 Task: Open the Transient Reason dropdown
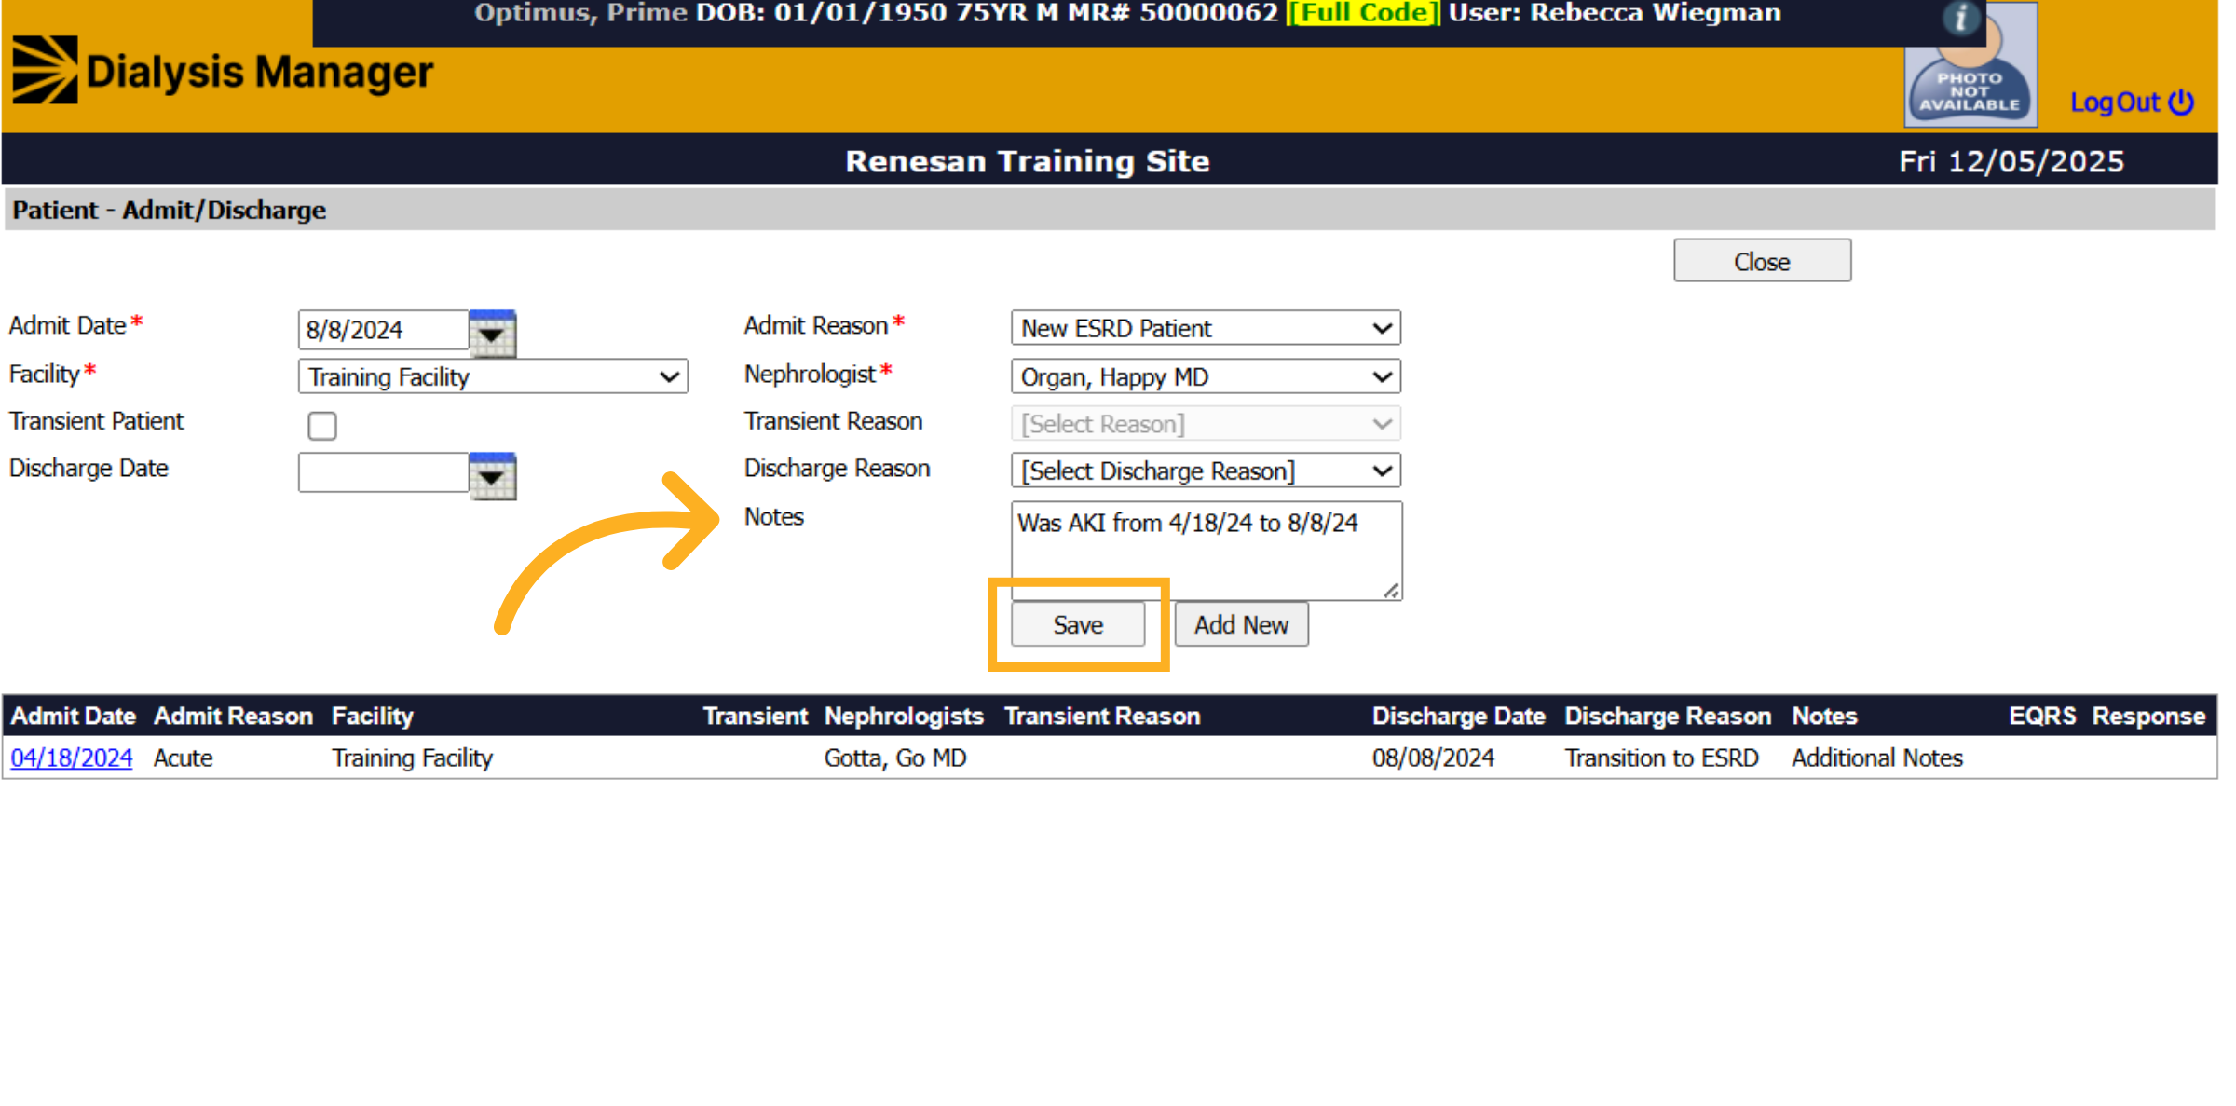(1206, 424)
